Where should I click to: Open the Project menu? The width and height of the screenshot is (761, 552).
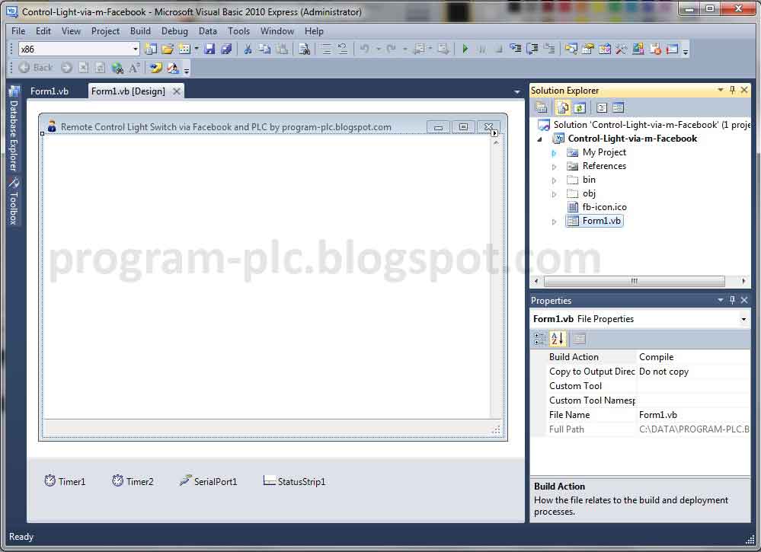coord(105,31)
